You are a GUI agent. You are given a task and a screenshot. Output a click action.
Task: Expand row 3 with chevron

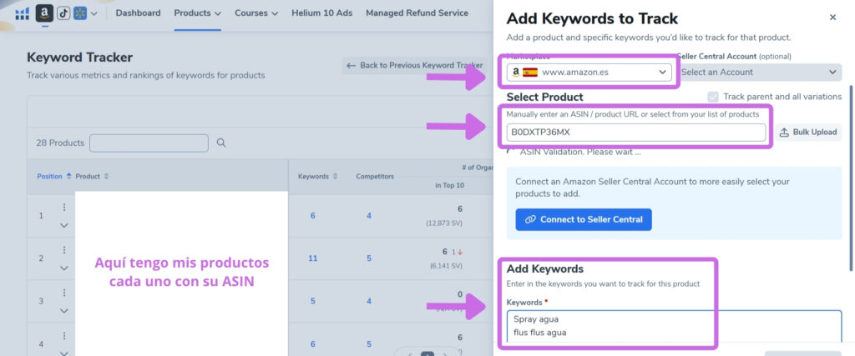pyautogui.click(x=63, y=310)
